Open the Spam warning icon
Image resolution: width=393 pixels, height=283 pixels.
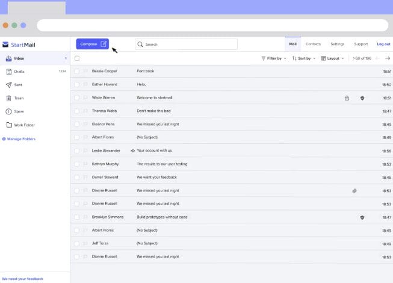[x=9, y=111]
